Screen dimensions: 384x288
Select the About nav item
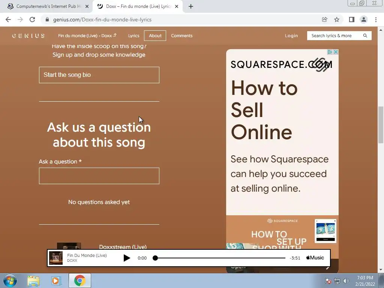(x=155, y=36)
